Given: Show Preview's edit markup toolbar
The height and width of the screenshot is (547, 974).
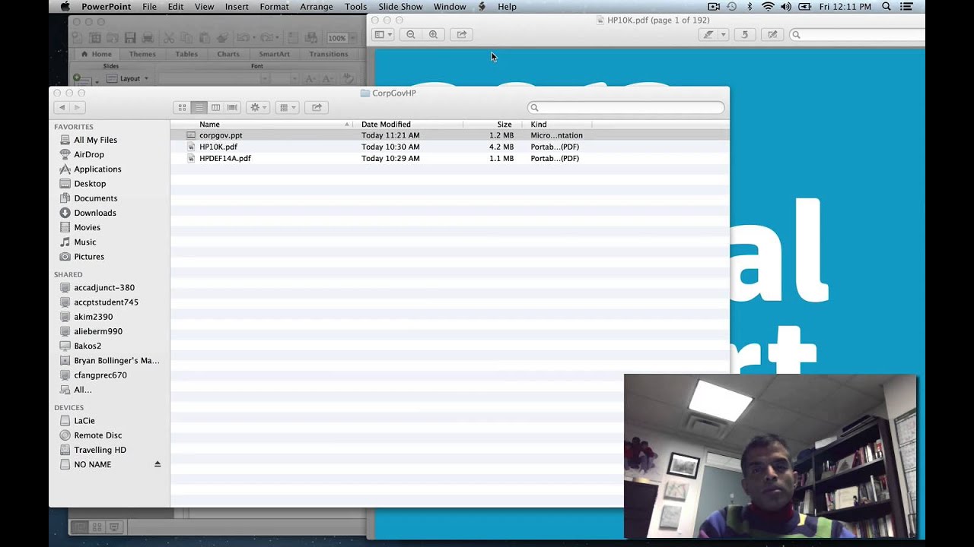Looking at the screenshot, I should pos(773,34).
